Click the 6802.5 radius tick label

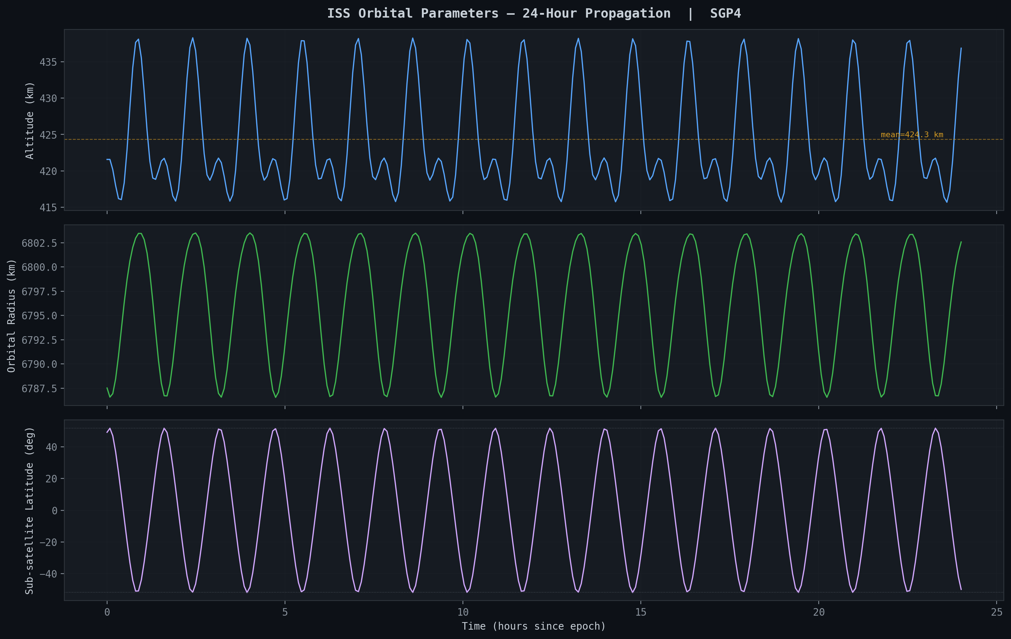click(x=39, y=243)
